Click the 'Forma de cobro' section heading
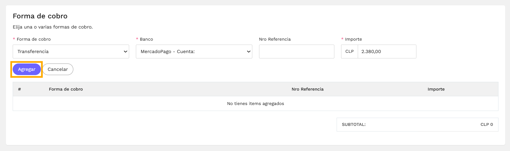 coord(40,16)
